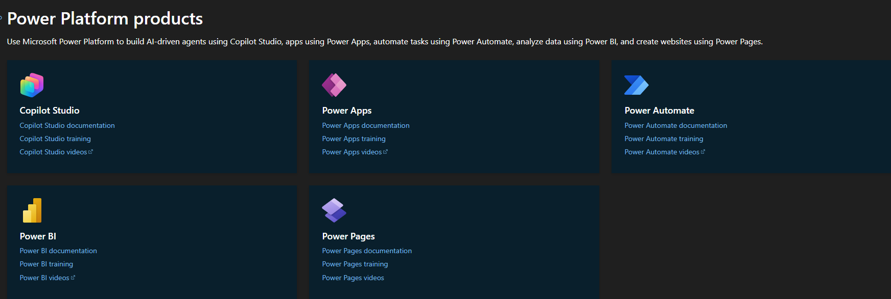This screenshot has height=299, width=891.
Task: Open Power Apps documentation link
Action: [366, 125]
